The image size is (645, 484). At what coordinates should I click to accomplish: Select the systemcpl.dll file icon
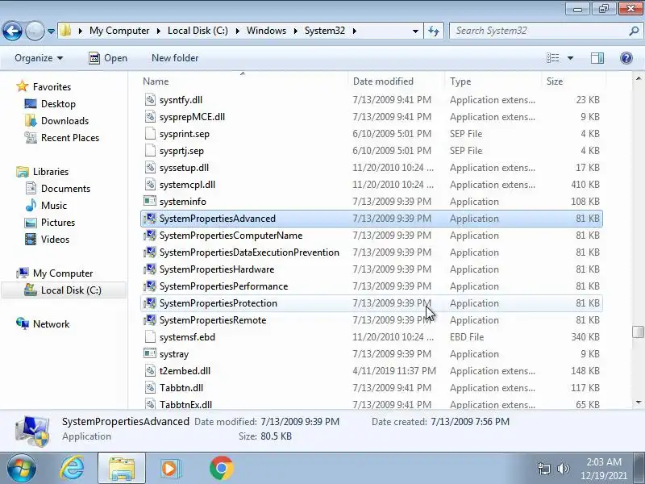pos(150,185)
